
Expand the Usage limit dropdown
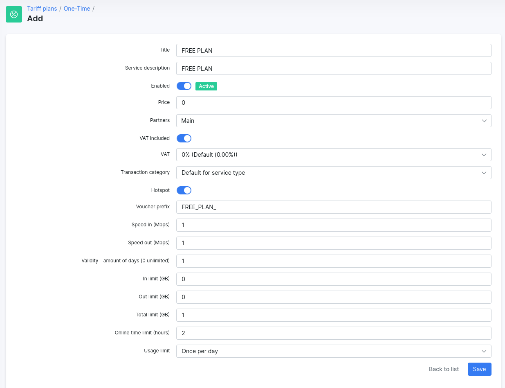tap(333, 351)
